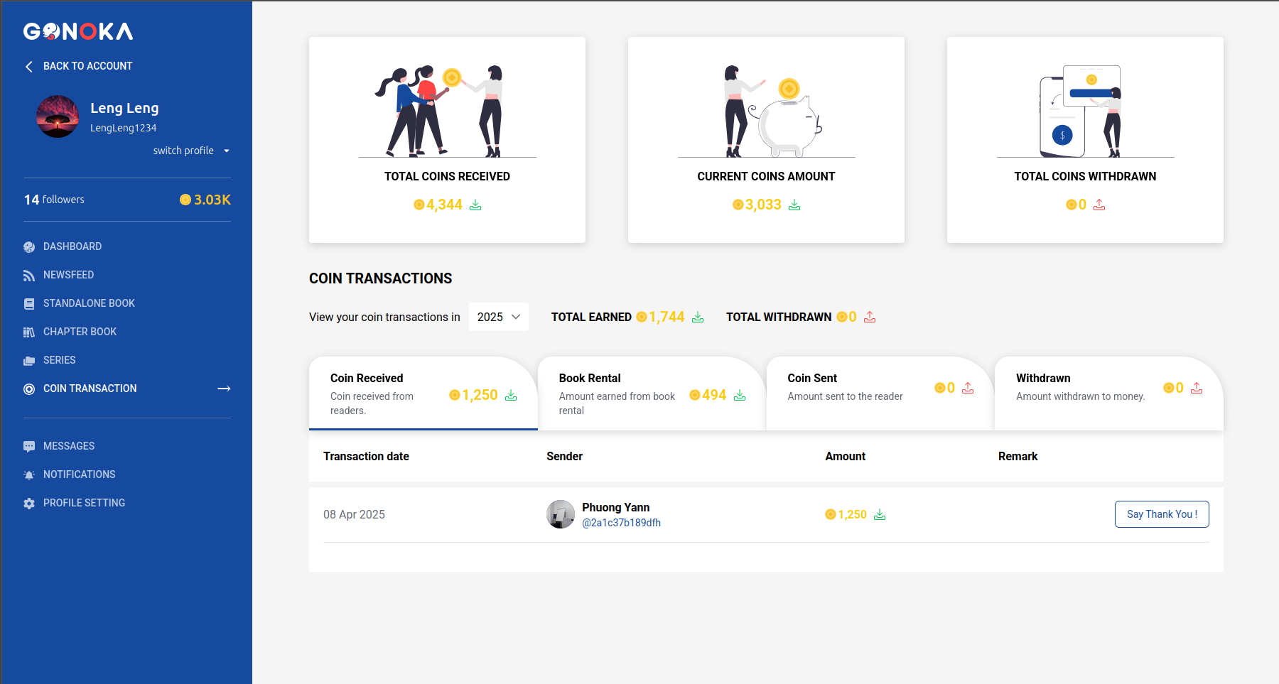The width and height of the screenshot is (1279, 684).
Task: Click the Messages chat bubble icon
Action: [x=29, y=447]
